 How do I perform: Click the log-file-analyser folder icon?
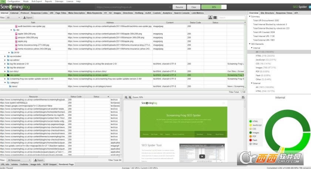pos(8,67)
